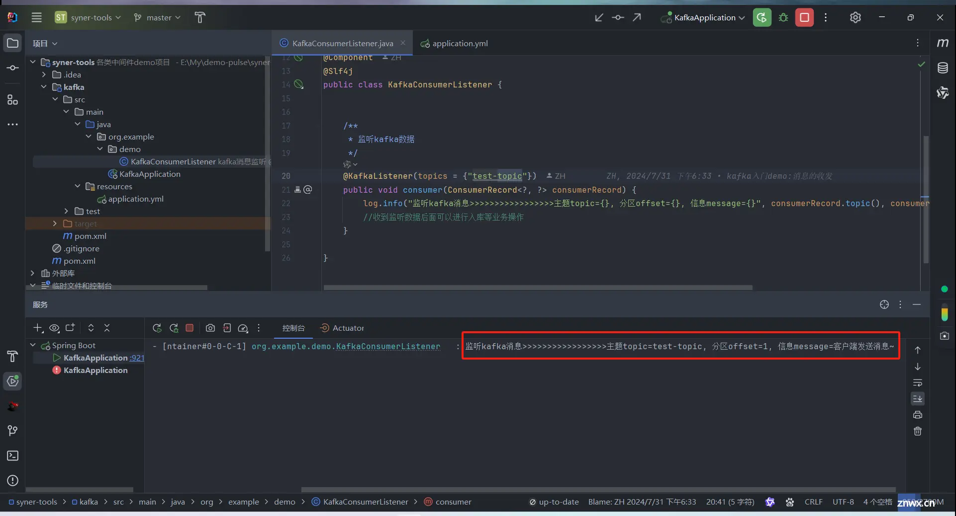Open the Build tool window hammer in the left sidebar
The width and height of the screenshot is (956, 516).
[x=12, y=356]
